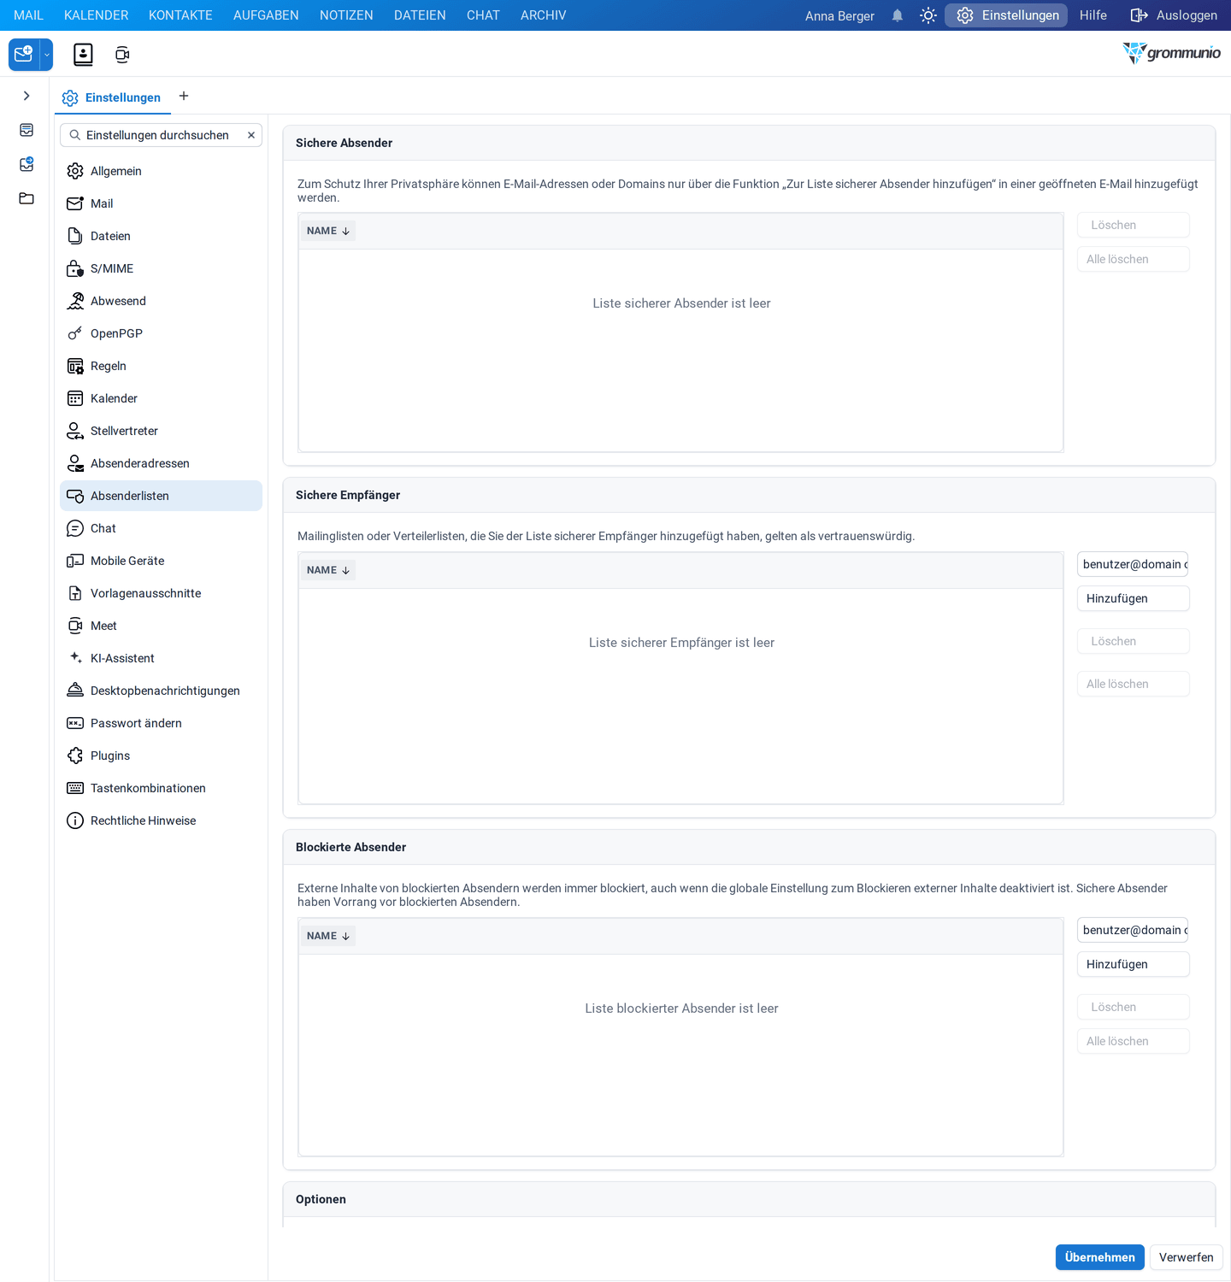Log out using the Ausloggen button

1174,15
